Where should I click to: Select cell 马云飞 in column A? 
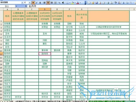tap(7, 84)
